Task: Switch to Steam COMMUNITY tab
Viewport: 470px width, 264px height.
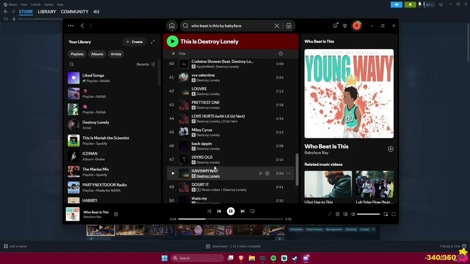Action: pos(75,12)
